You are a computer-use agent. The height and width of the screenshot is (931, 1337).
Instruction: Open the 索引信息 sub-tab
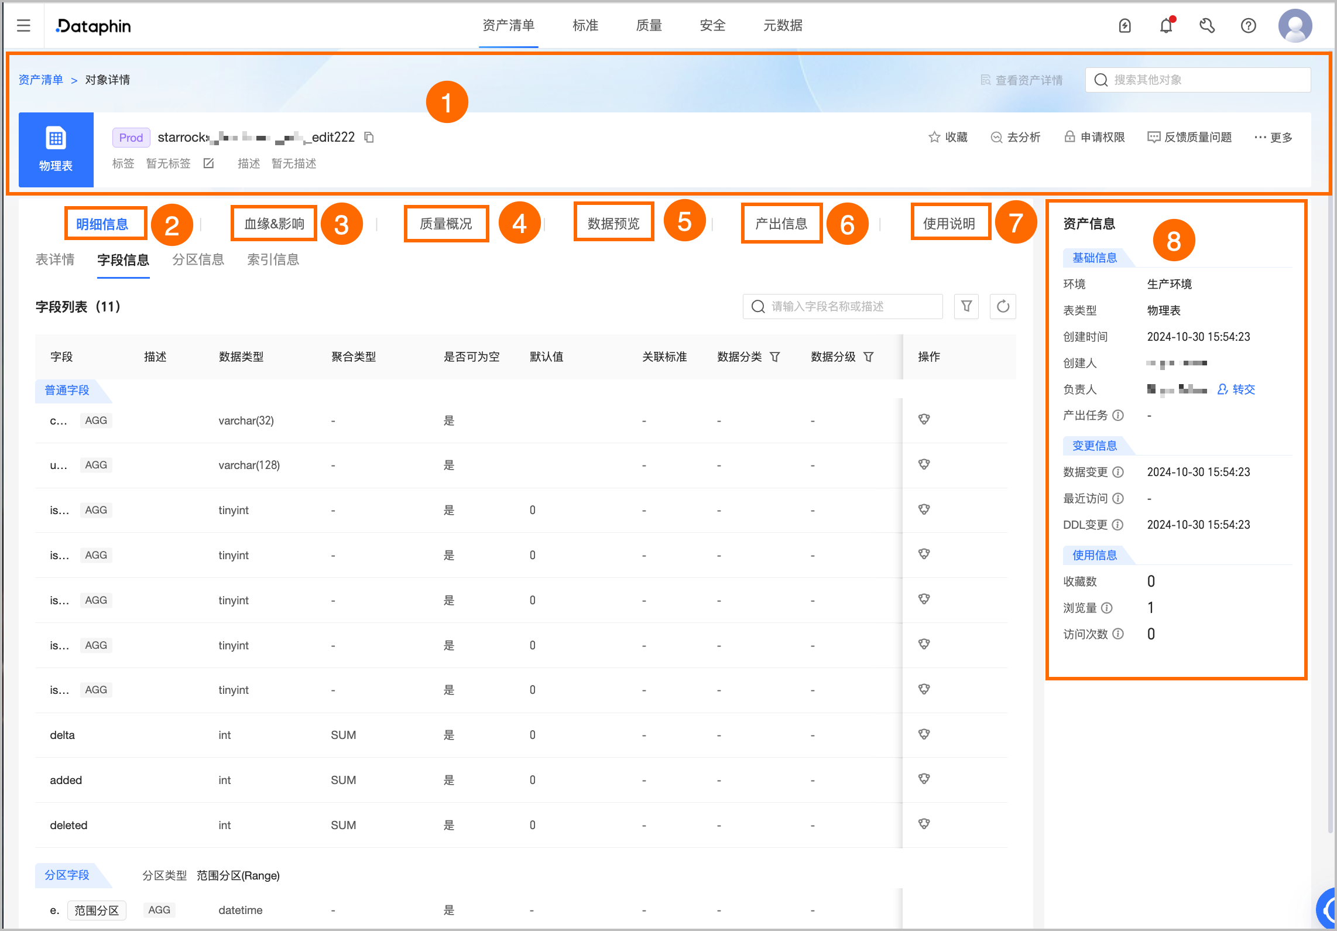pyautogui.click(x=273, y=259)
